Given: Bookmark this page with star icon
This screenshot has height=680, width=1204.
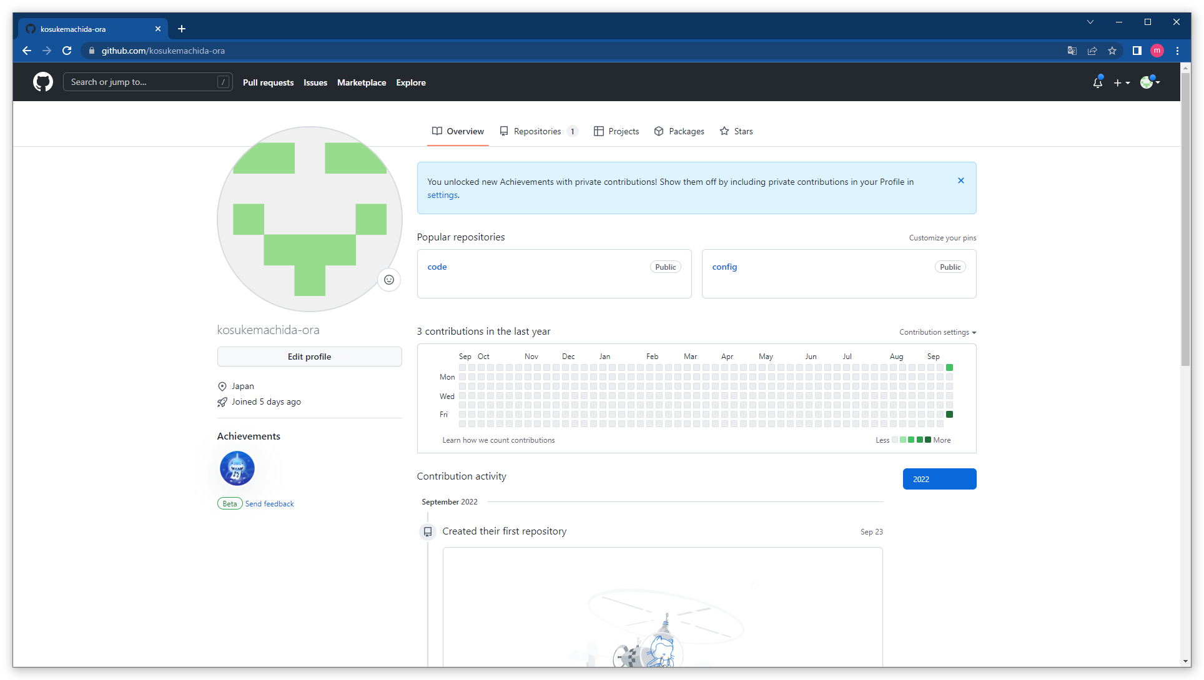Looking at the screenshot, I should pos(1112,51).
